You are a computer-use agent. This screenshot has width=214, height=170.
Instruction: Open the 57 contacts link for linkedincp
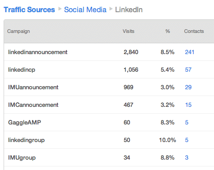tap(188, 69)
